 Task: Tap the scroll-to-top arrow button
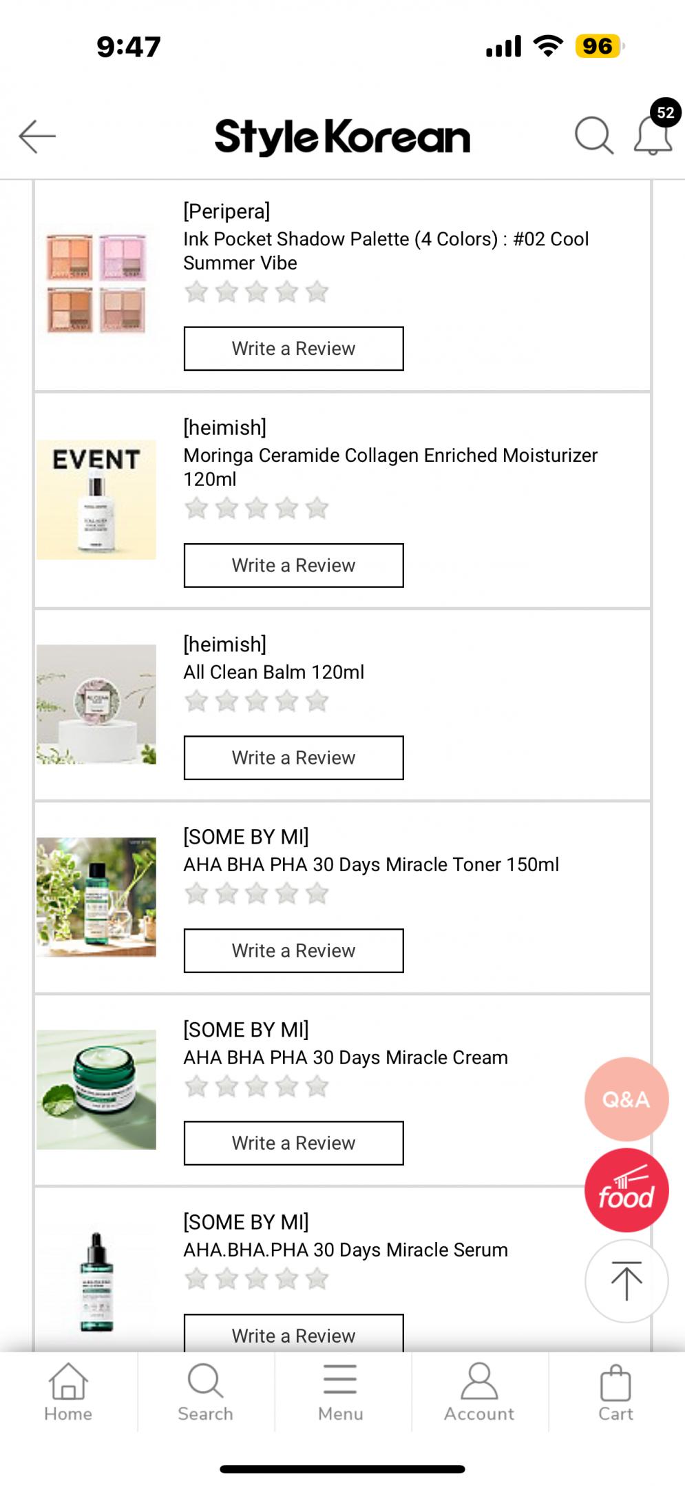click(x=626, y=1281)
